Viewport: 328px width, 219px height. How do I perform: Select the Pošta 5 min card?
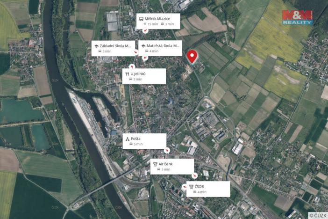[144, 141]
